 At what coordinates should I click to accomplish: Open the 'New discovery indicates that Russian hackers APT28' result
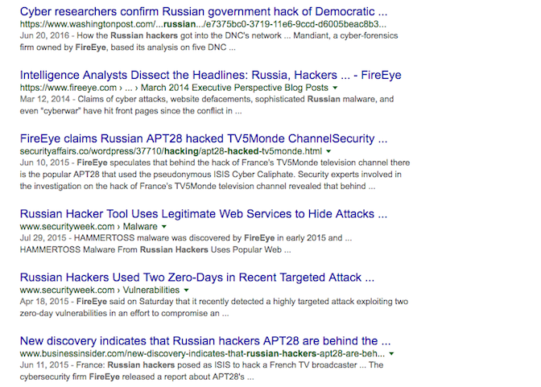pos(205,341)
